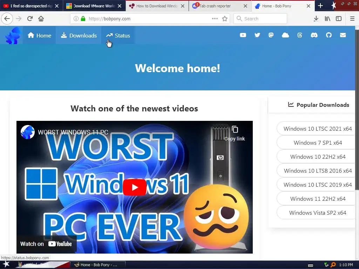359x269 pixels.
Task: Click the channel avatar on the video
Action: (x=27, y=132)
